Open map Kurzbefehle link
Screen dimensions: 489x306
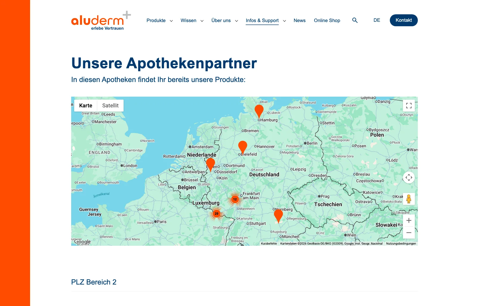269,244
